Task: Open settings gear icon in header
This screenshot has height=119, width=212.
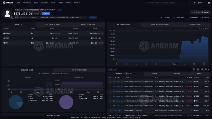Action: 209,3
